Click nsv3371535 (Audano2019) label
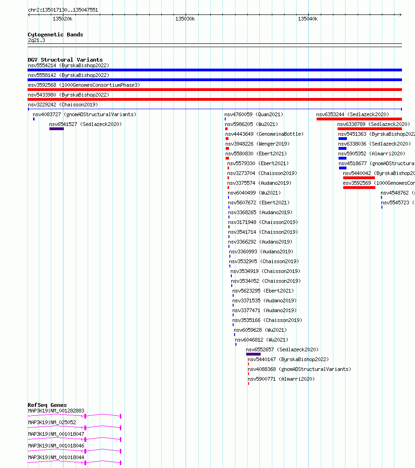This screenshot has height=468, width=415. pyautogui.click(x=264, y=300)
